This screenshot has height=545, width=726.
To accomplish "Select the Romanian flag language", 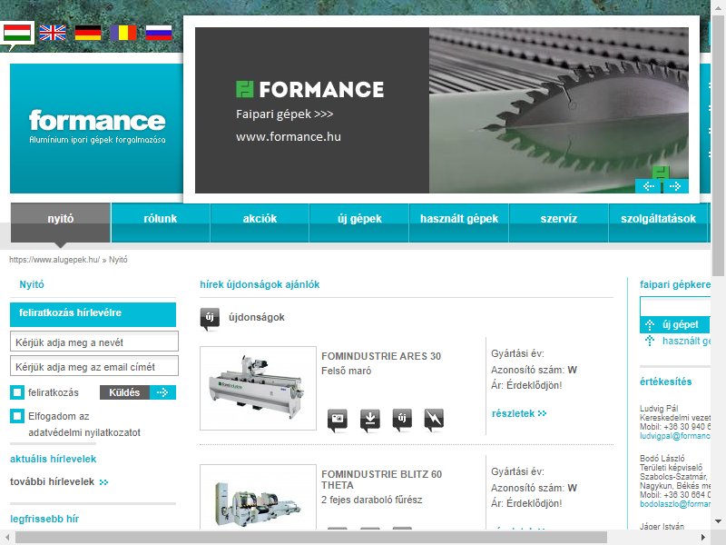I will [123, 33].
